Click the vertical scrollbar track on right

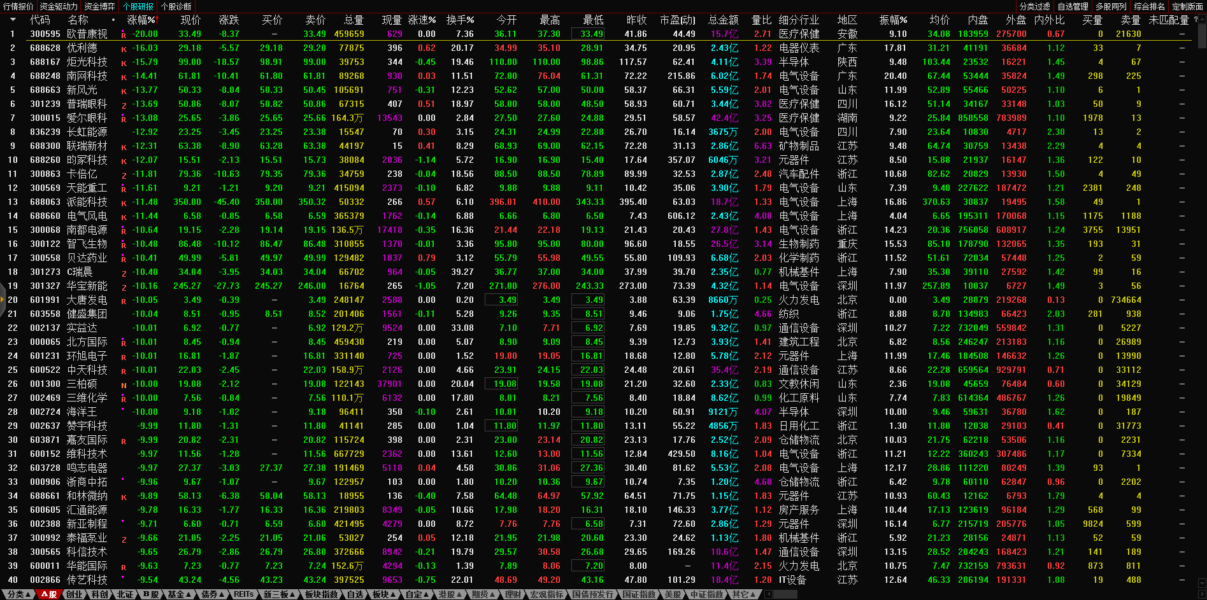tap(1202, 318)
